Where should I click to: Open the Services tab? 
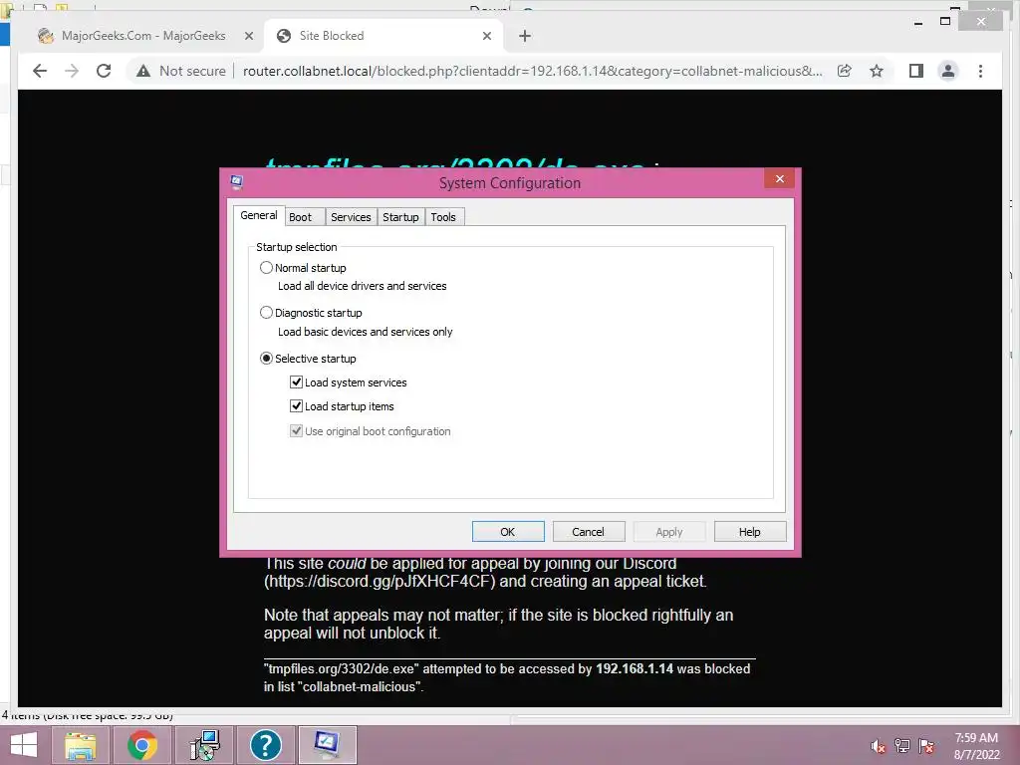click(351, 217)
